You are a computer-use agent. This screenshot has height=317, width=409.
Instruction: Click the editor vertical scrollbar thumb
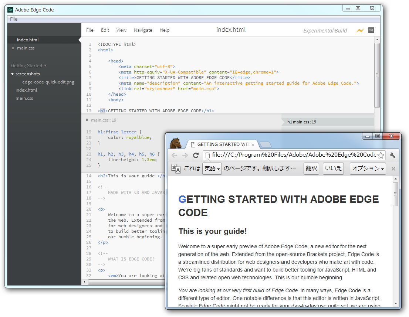377,75
